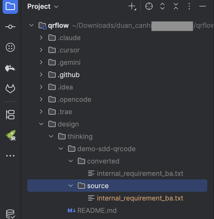Select internal_requirement_ba.txt under source folder

pos(140,198)
